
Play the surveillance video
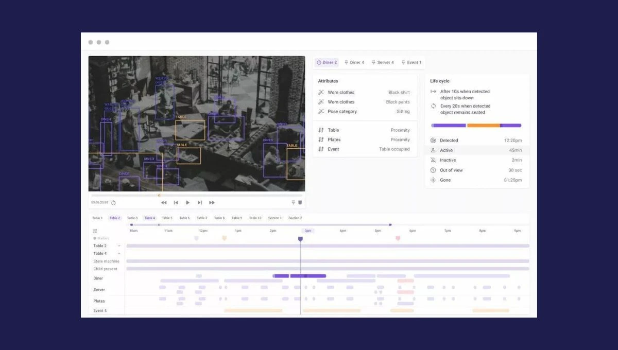pos(187,203)
